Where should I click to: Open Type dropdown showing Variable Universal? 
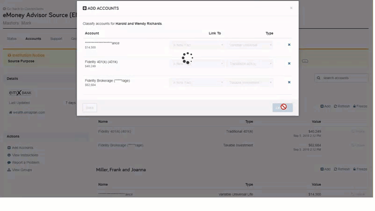click(x=250, y=45)
